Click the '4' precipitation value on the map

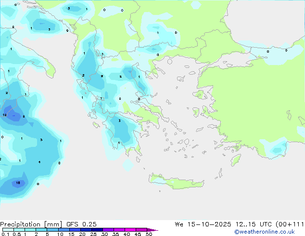pyautogui.click(x=39, y=162)
